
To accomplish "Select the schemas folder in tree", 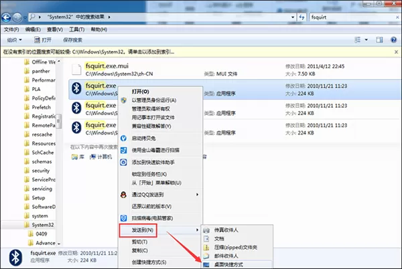I will [x=38, y=161].
